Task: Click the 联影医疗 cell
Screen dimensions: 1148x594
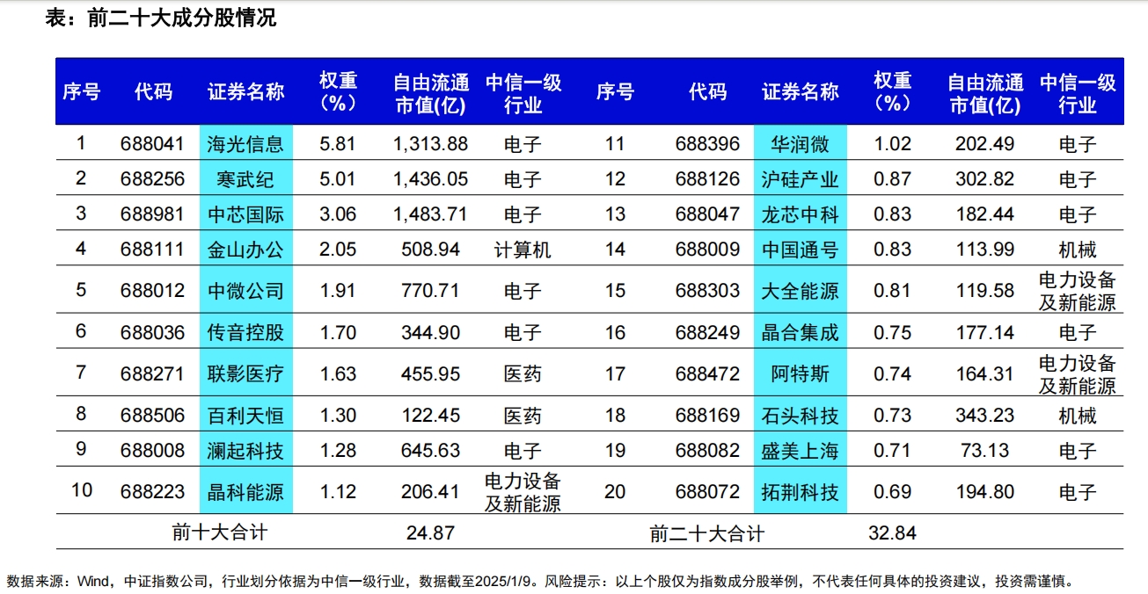Action: point(246,373)
